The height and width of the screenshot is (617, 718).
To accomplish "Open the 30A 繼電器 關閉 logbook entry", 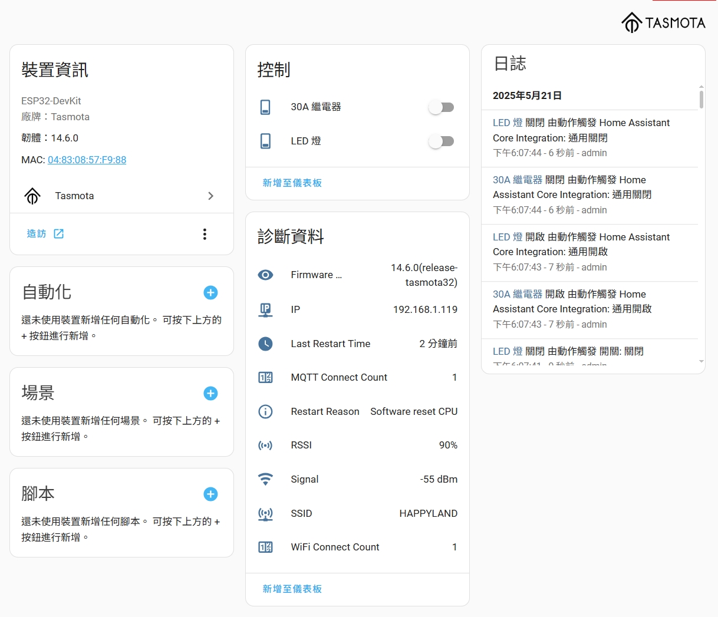I will [517, 180].
